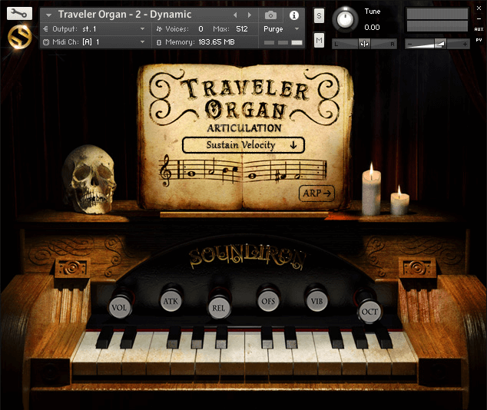Click the Soundiron S logo icon
The image size is (487, 410).
(20, 36)
